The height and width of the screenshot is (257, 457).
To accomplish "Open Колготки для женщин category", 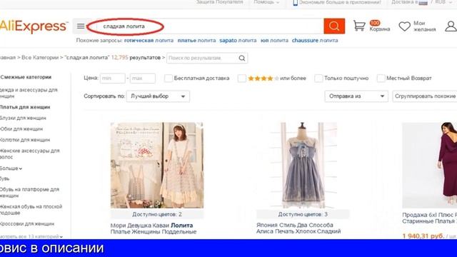I will click(x=25, y=140).
